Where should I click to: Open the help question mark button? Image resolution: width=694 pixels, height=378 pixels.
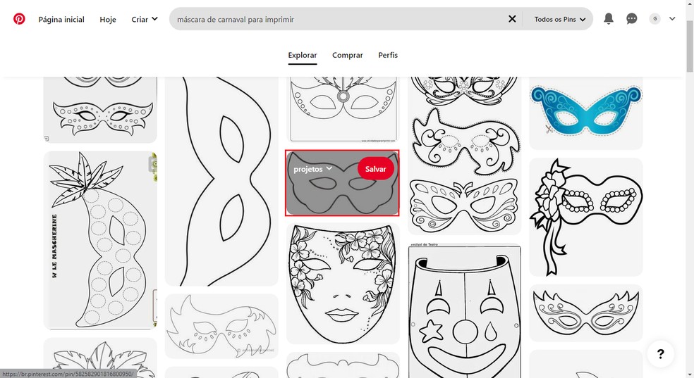[x=660, y=353]
